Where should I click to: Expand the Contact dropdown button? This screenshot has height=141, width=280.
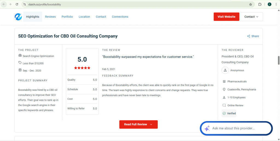(x=252, y=17)
